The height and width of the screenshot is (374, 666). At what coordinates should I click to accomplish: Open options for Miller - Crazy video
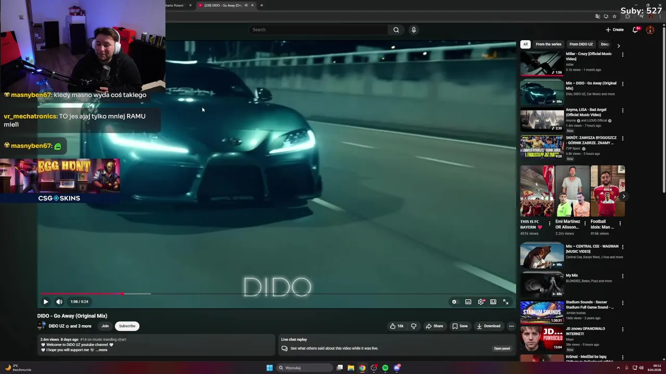tap(622, 55)
